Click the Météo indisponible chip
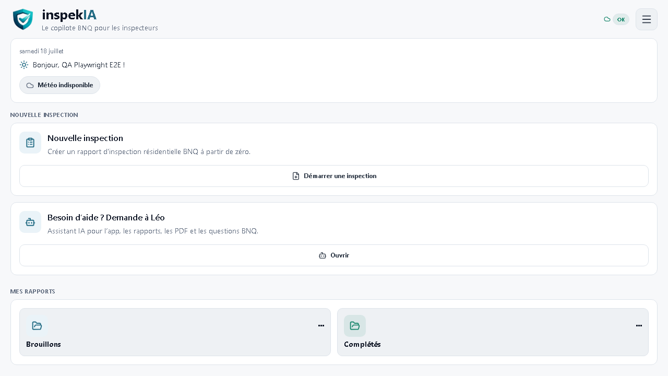This screenshot has height=376, width=668. [59, 85]
